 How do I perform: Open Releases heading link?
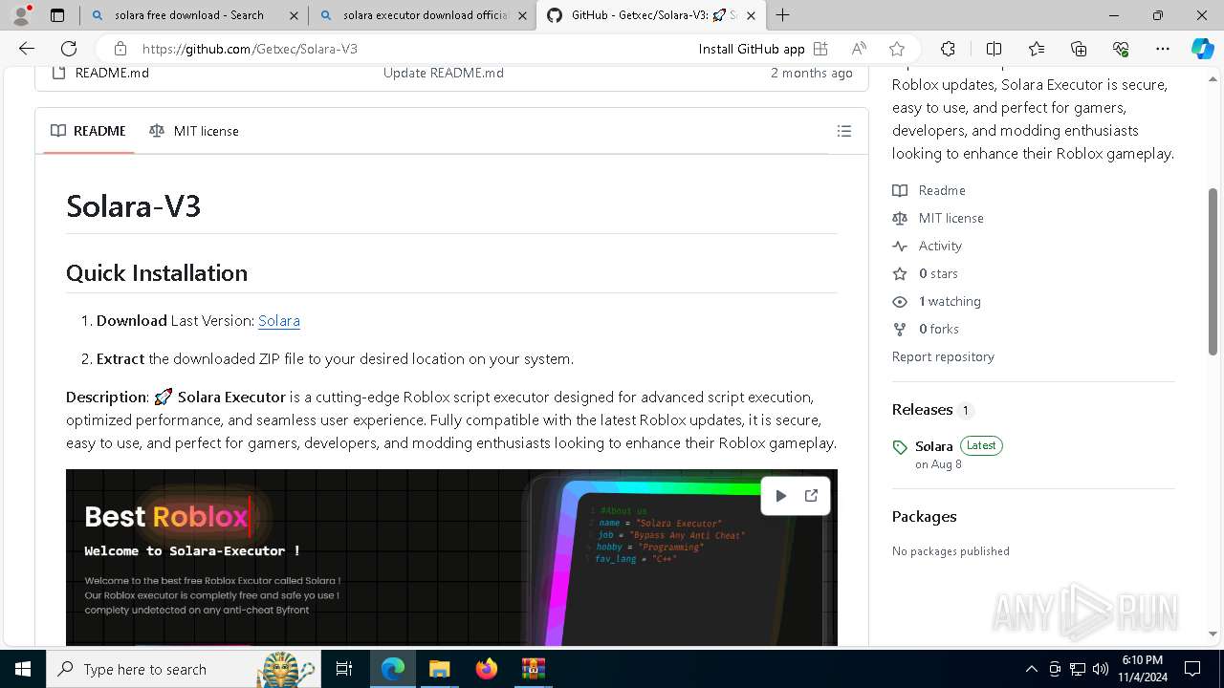click(932, 409)
